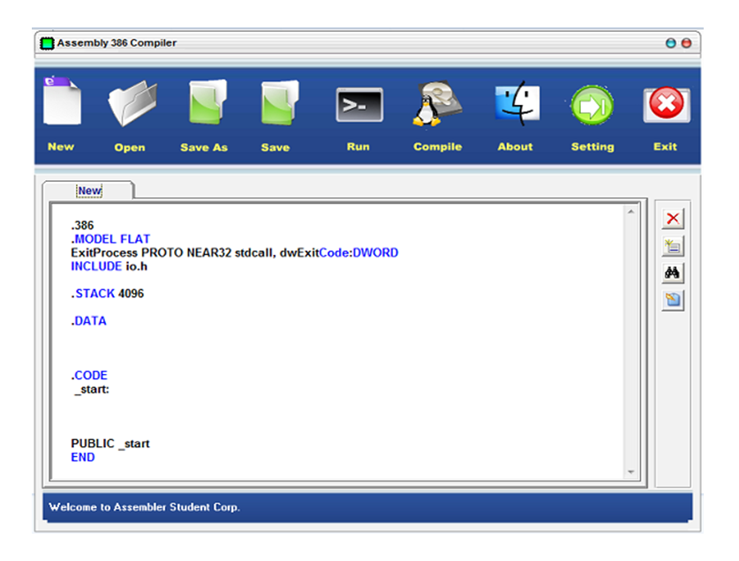This screenshot has height=561, width=739.
Task: Select the New editor tab
Action: (88, 191)
